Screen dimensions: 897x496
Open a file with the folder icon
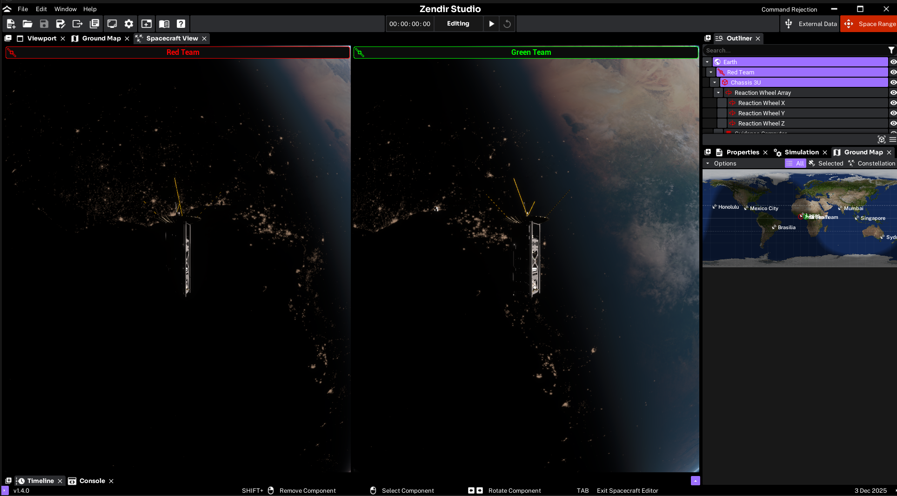point(27,24)
